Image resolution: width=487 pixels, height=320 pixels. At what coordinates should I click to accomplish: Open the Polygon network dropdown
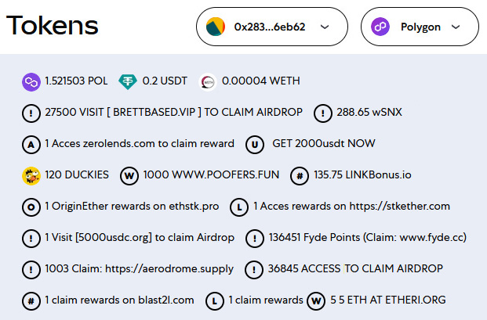click(x=420, y=27)
